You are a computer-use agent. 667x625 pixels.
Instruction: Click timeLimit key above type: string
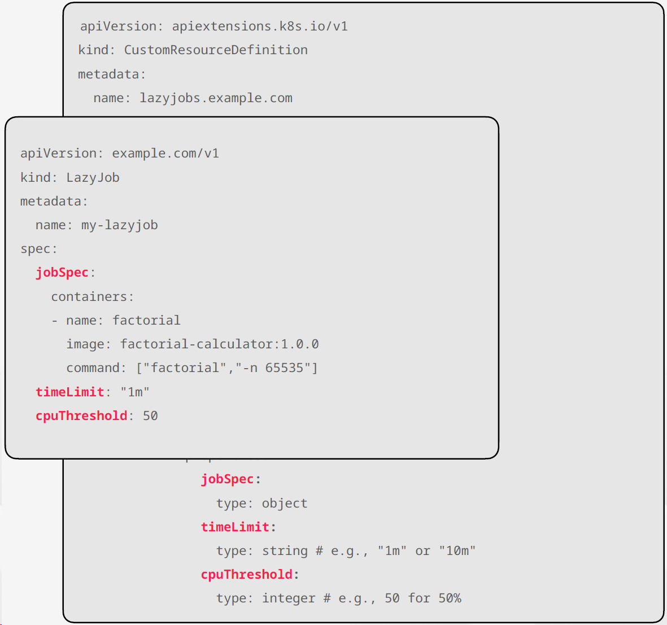pyautogui.click(x=235, y=527)
